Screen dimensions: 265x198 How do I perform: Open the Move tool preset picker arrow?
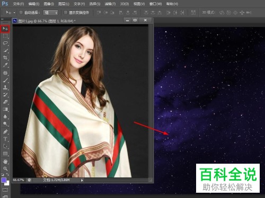[x=14, y=13]
